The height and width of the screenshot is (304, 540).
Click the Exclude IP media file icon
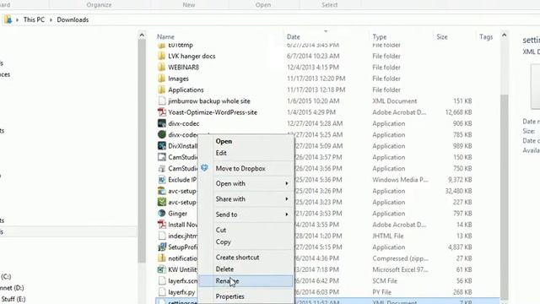pyautogui.click(x=161, y=180)
